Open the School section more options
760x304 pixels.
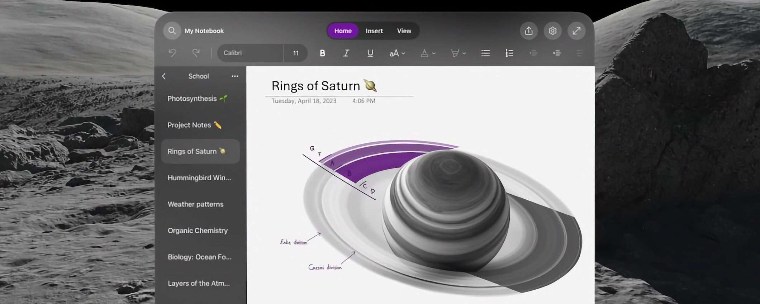point(235,76)
